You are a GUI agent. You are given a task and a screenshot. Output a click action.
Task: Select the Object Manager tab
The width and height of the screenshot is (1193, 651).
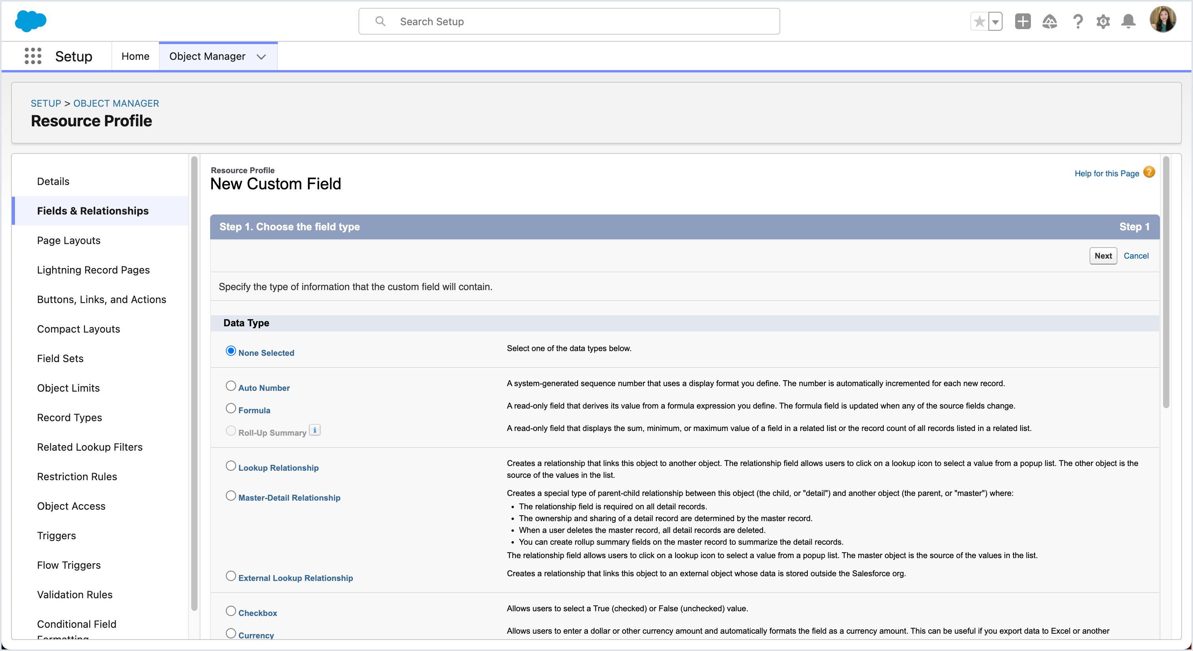pos(207,56)
